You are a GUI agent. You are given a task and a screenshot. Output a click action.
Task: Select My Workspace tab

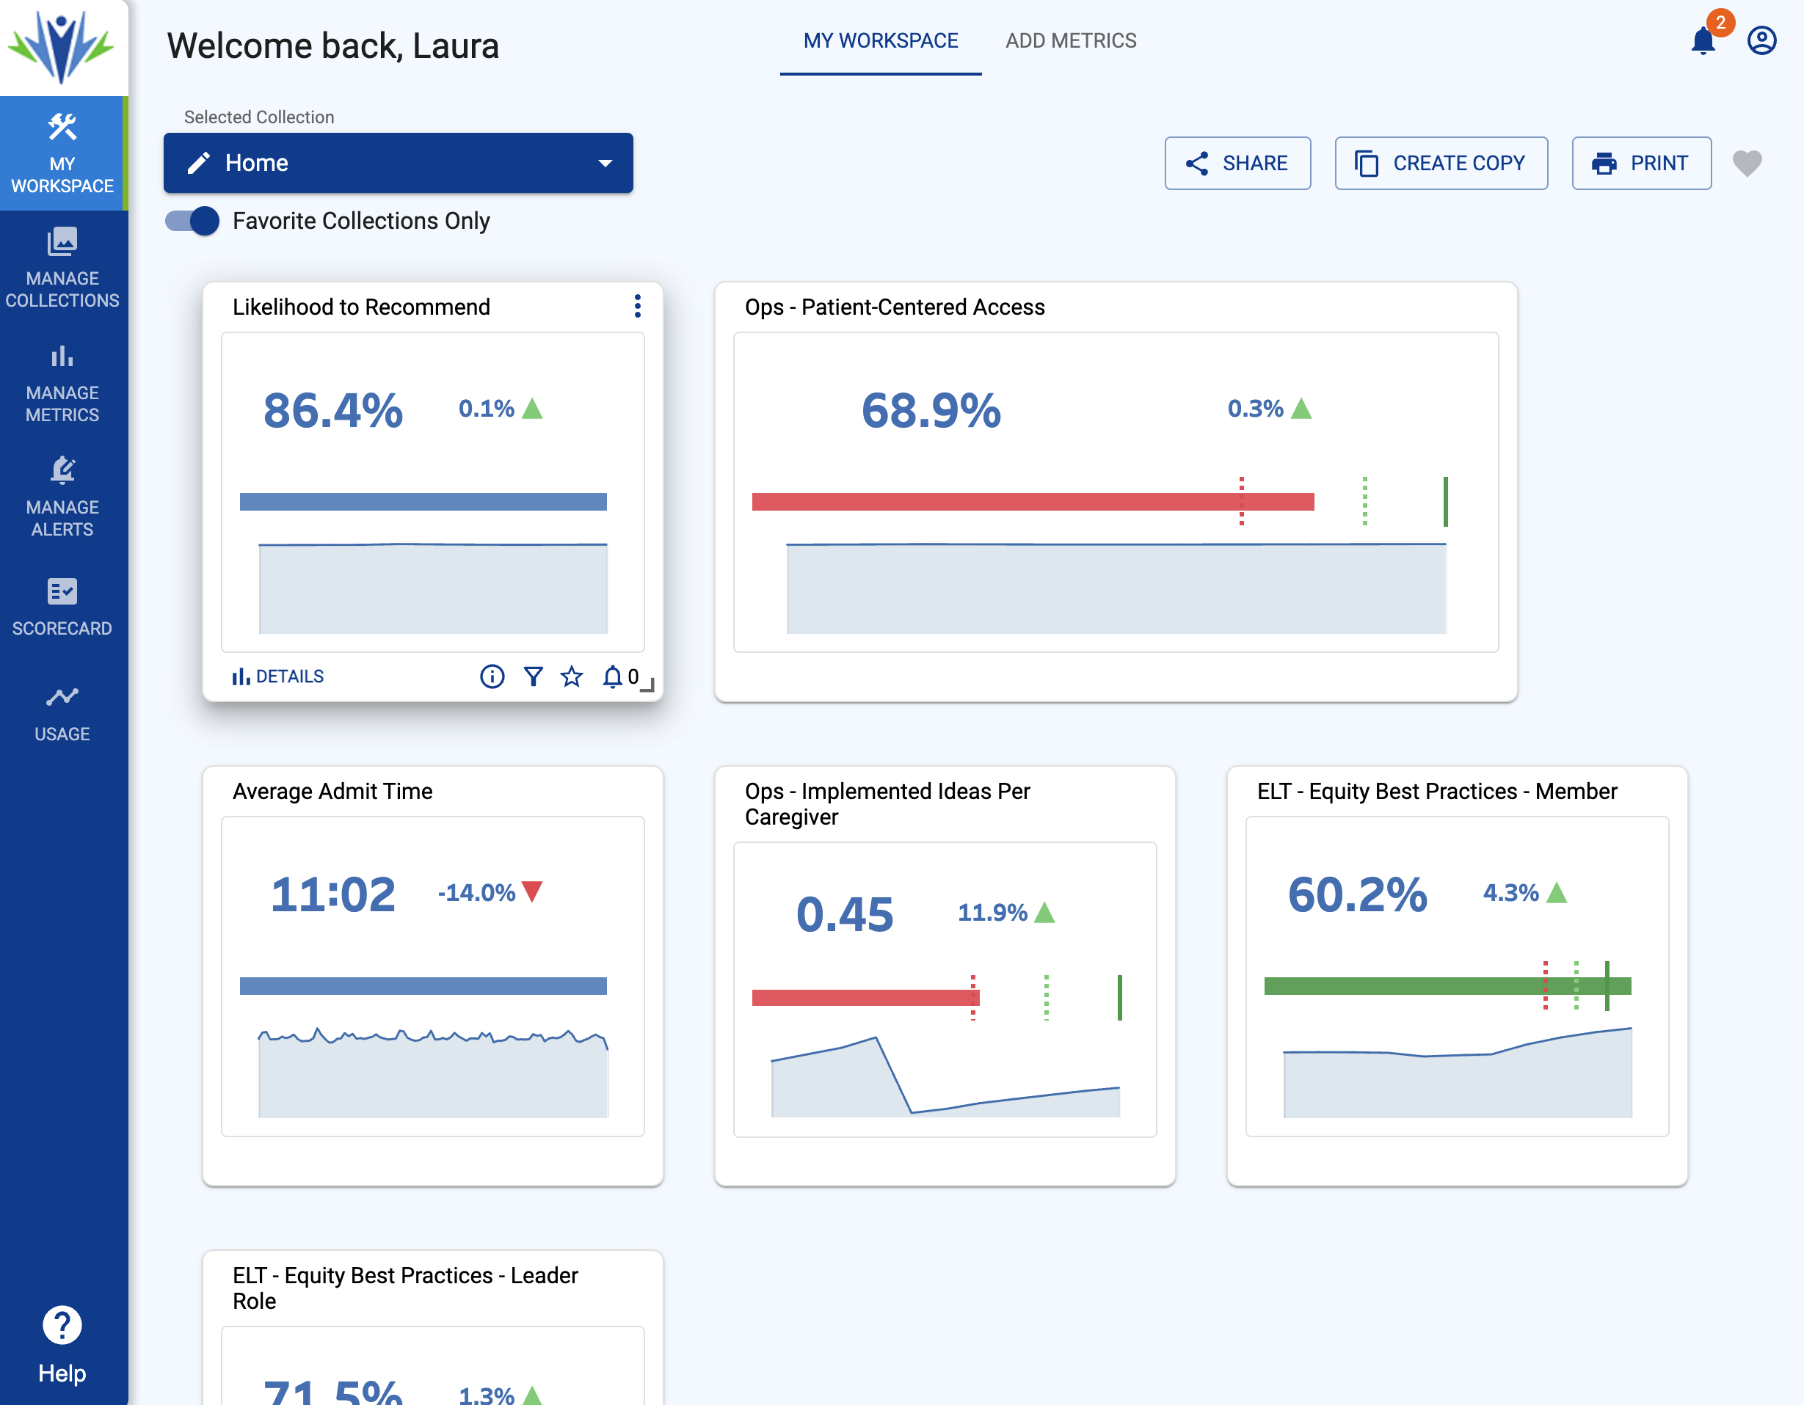click(881, 40)
